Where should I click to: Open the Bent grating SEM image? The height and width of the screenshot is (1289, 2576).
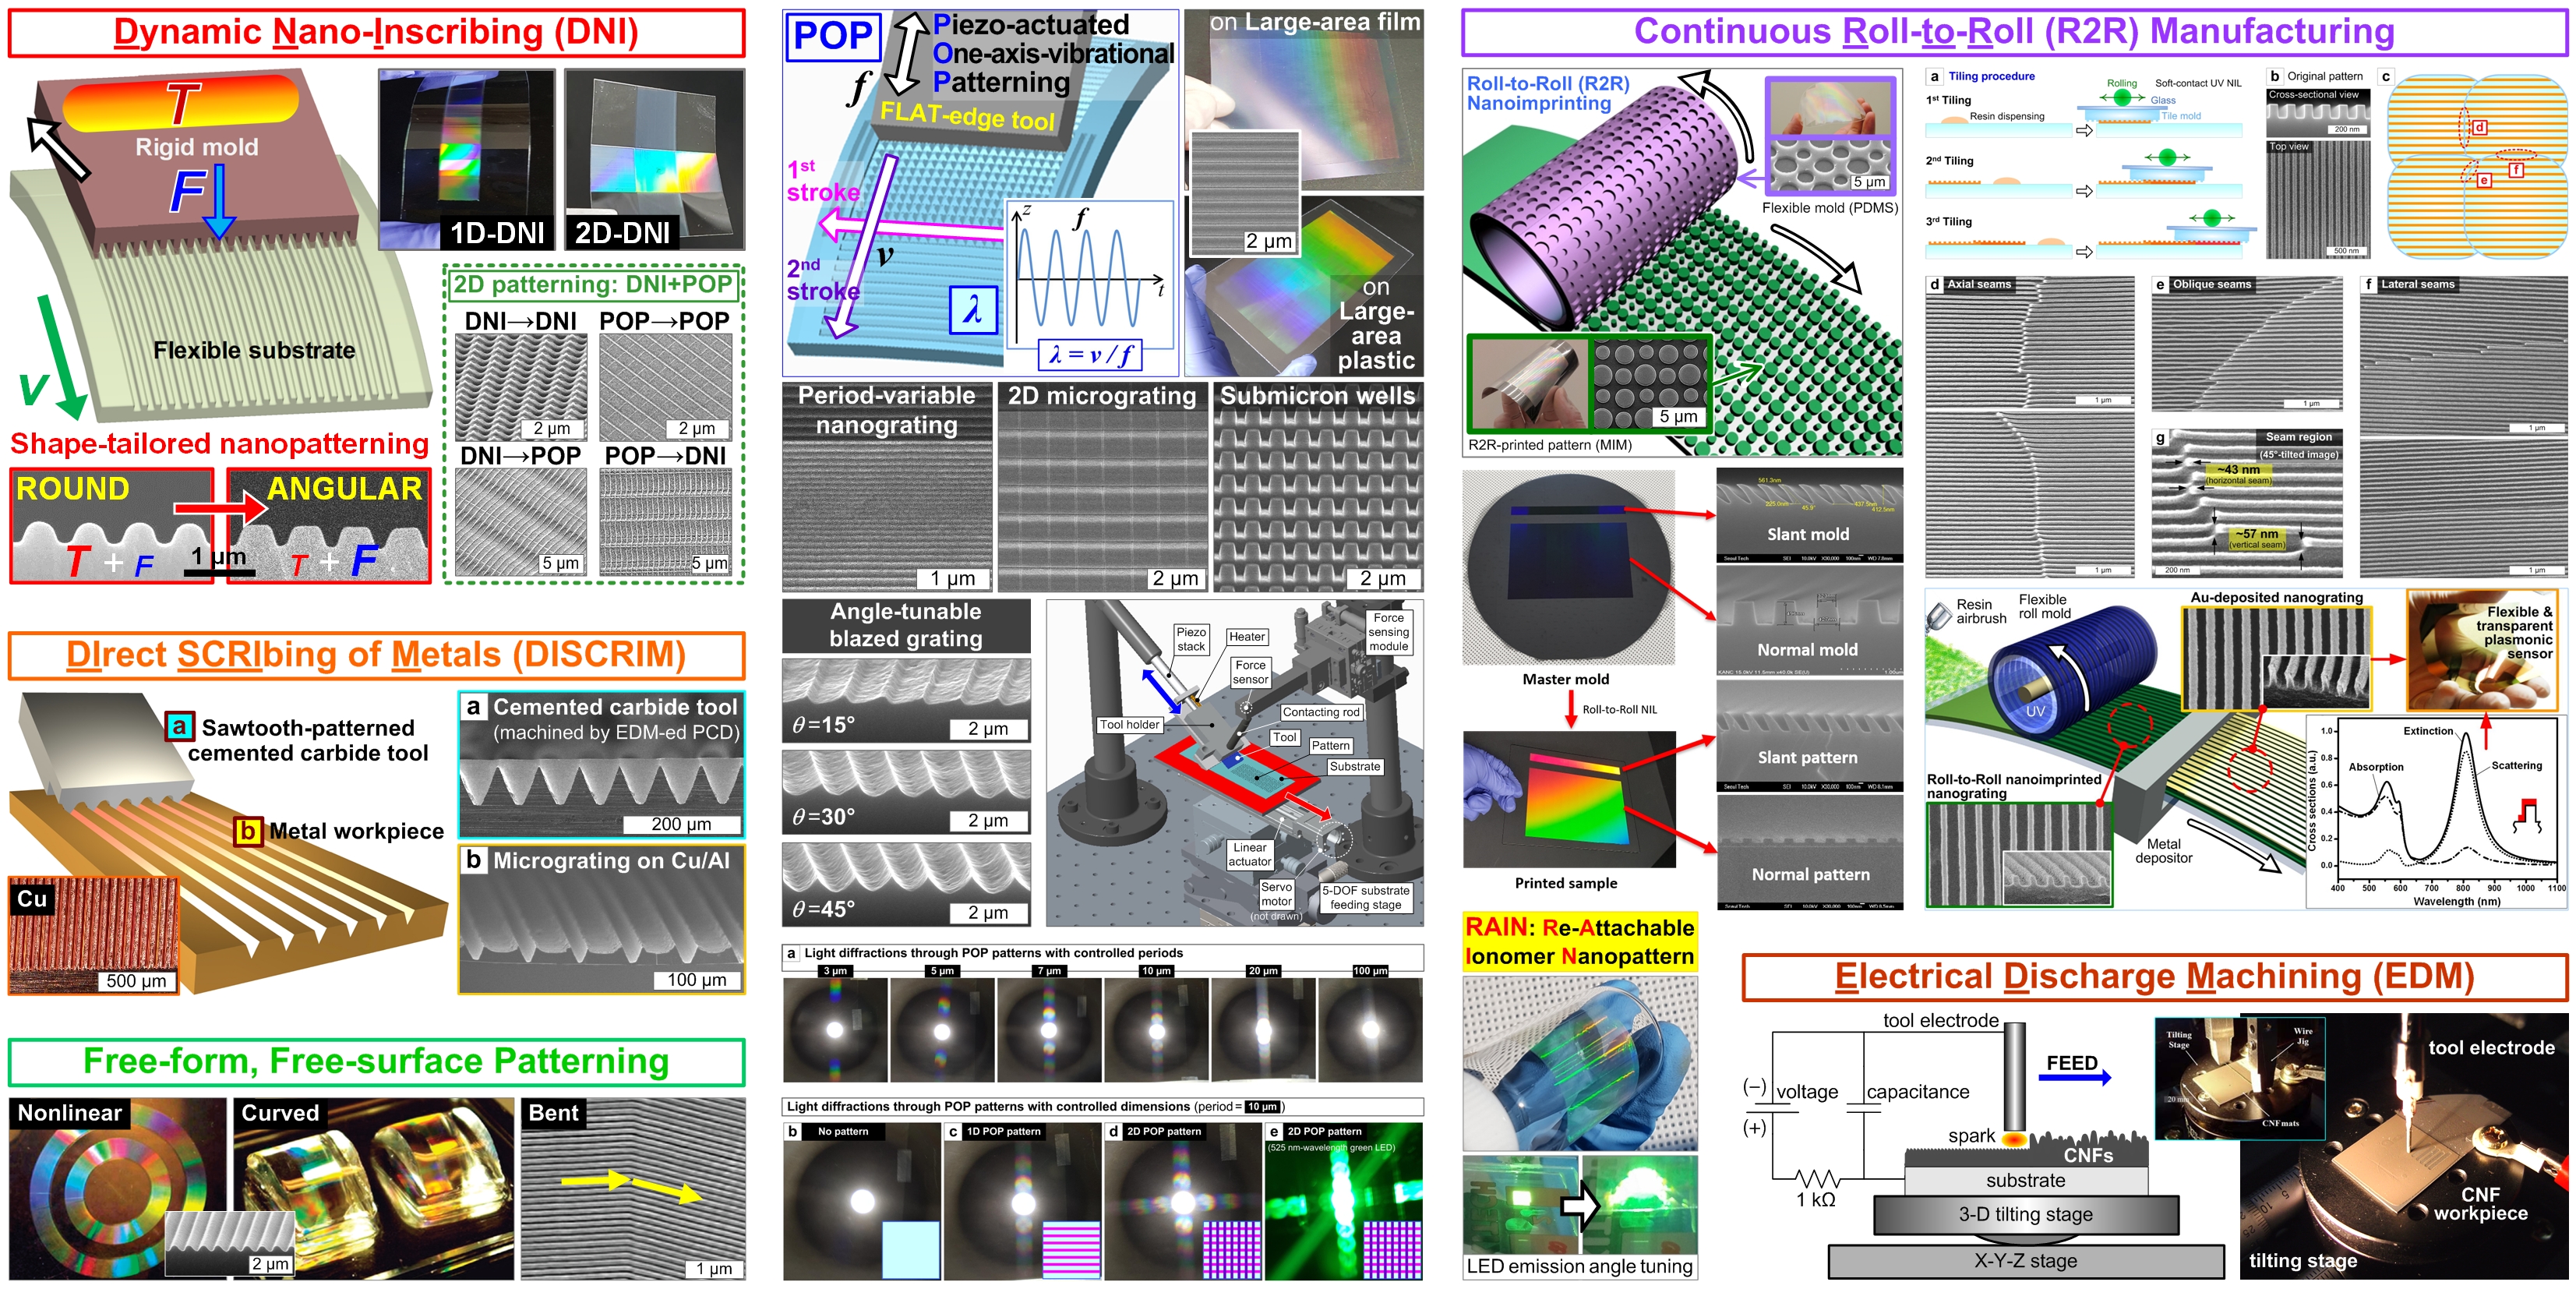[633, 1189]
